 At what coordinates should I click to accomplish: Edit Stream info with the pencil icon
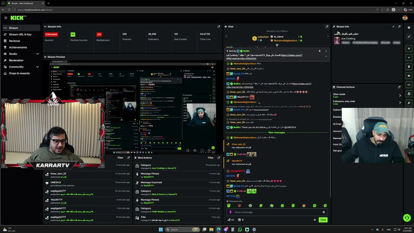[393, 27]
